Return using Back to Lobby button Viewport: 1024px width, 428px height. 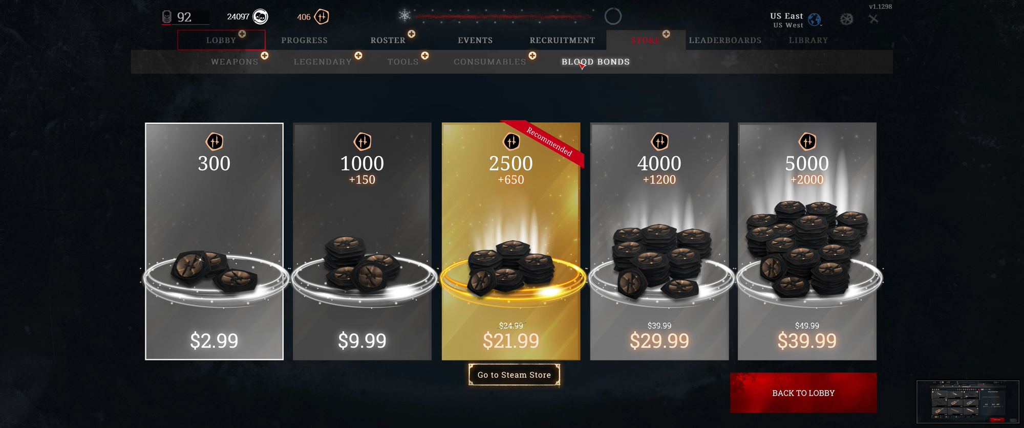(803, 393)
